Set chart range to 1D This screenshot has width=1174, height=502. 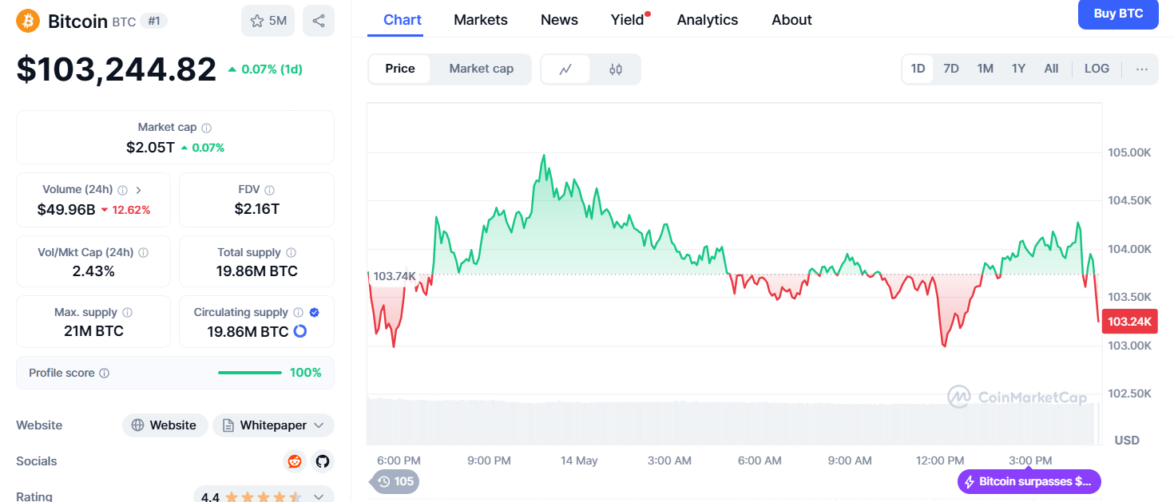[918, 69]
